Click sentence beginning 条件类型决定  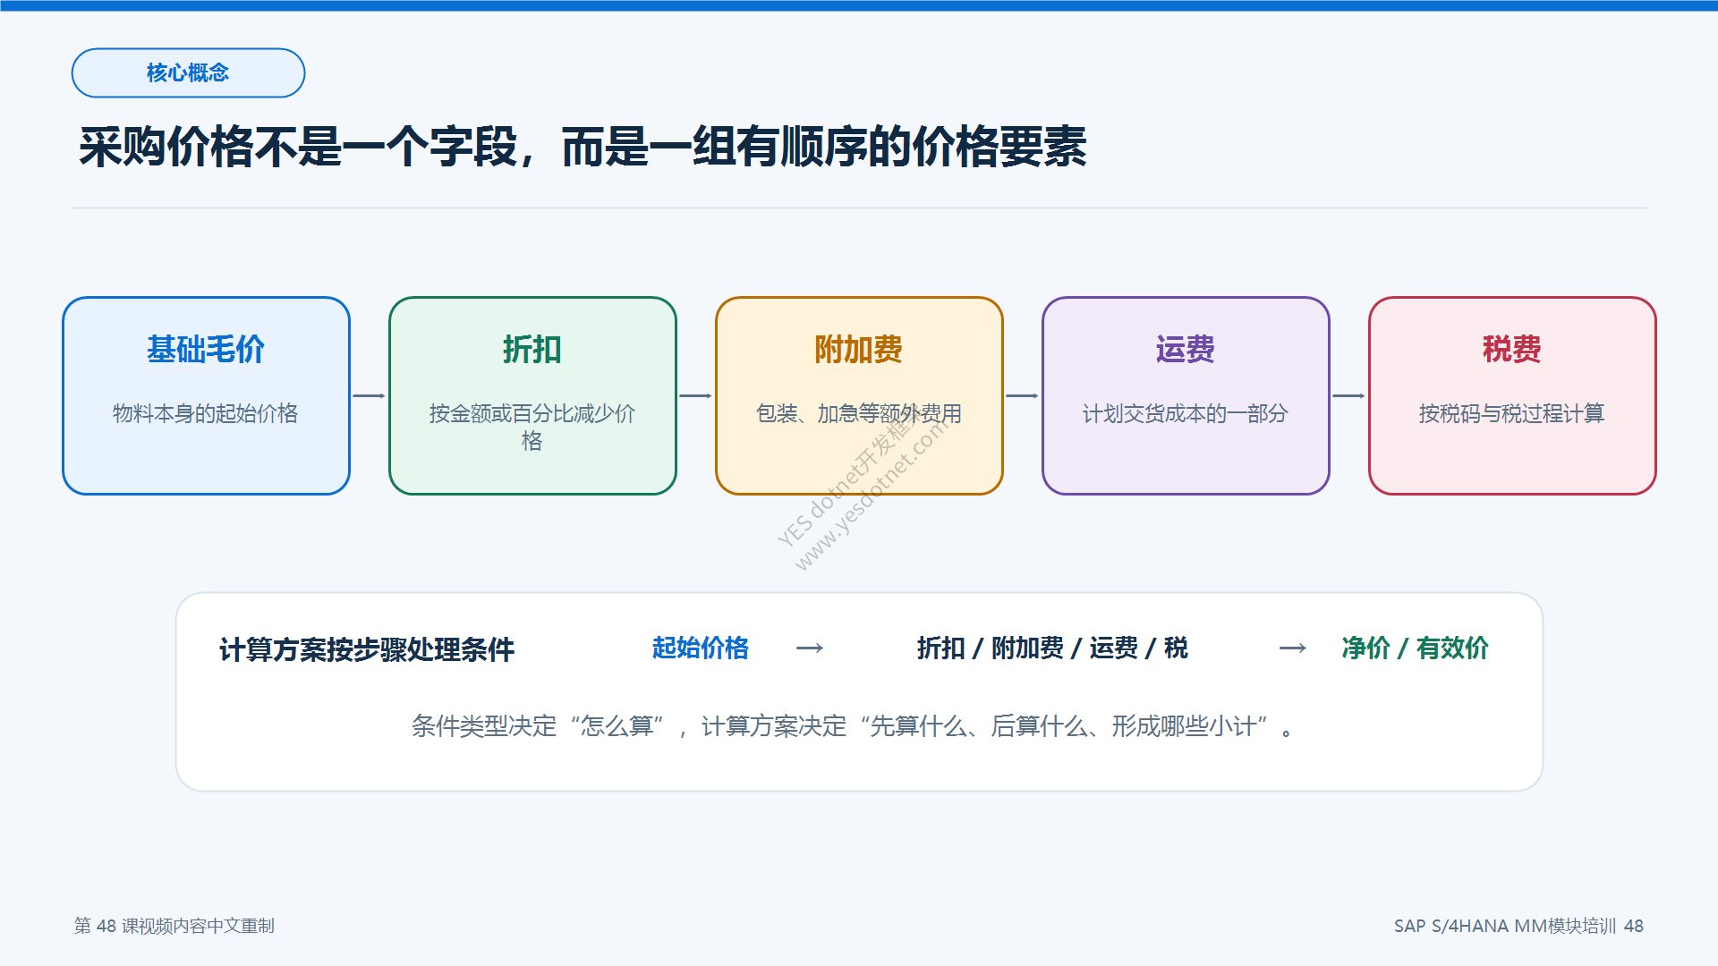point(853,726)
